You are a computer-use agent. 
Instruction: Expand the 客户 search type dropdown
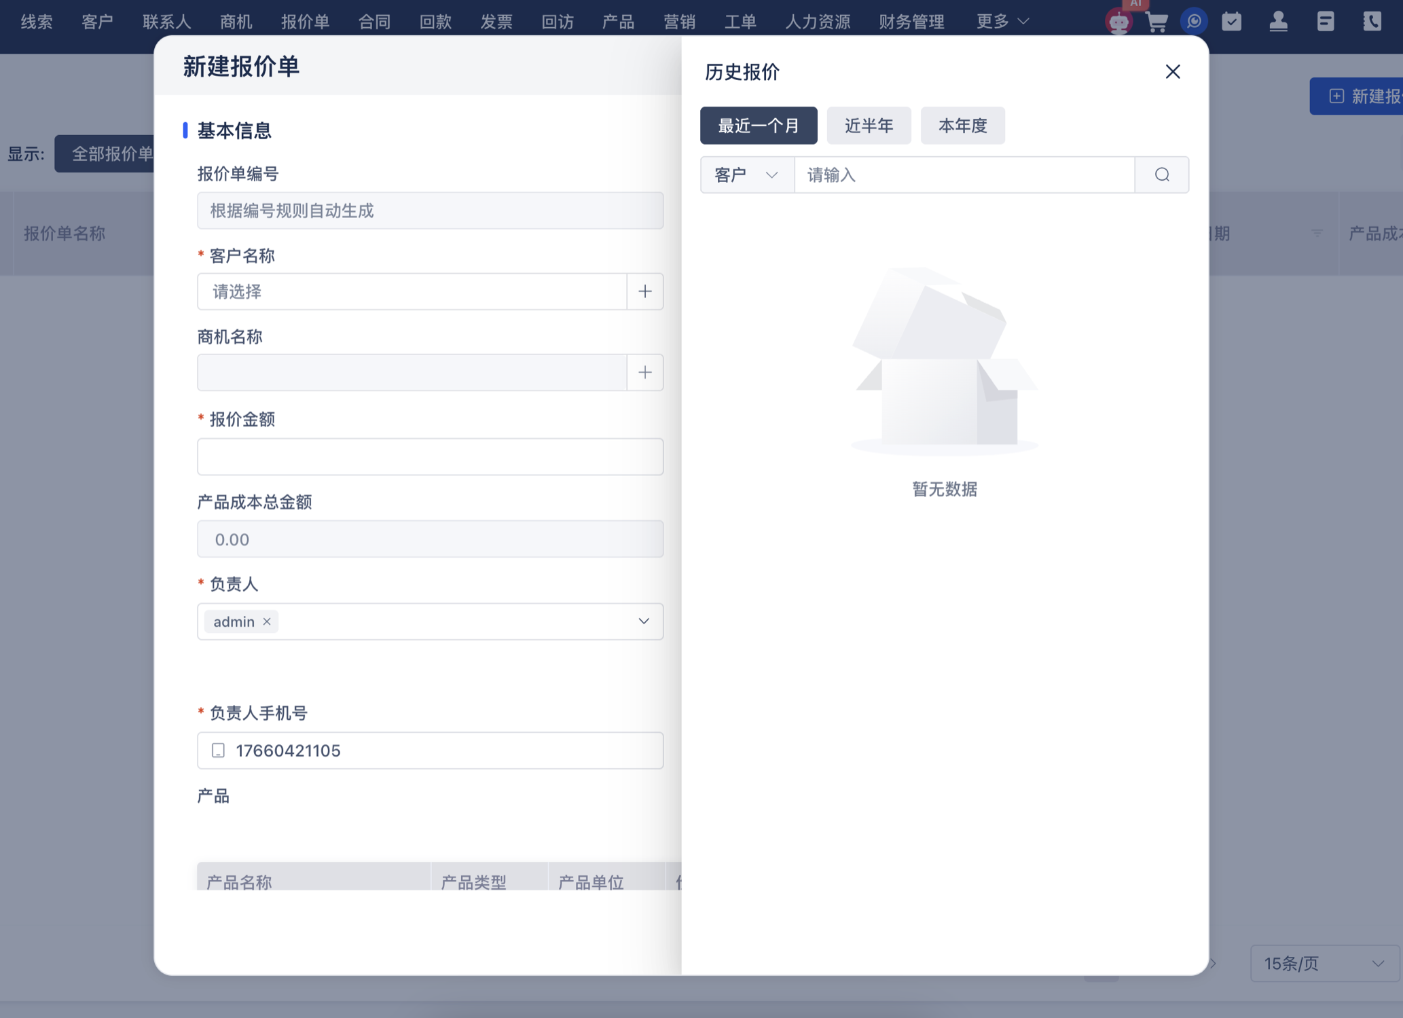(x=747, y=175)
